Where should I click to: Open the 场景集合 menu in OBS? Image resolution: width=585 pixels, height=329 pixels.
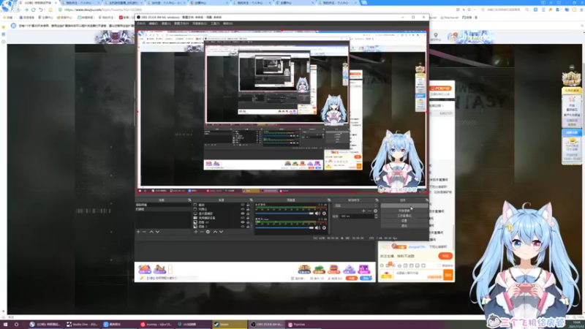tap(200, 23)
